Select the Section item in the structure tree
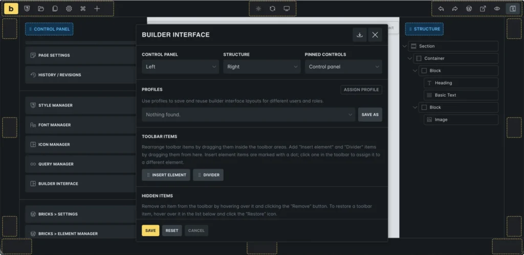The image size is (524, 255). coord(453,46)
